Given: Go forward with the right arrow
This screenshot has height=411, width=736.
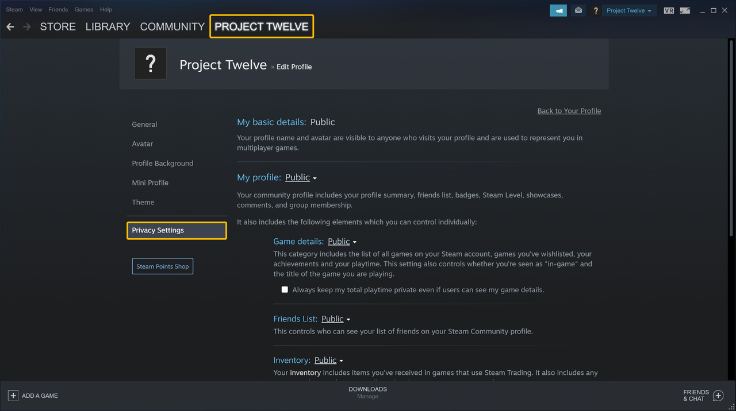Looking at the screenshot, I should click(x=27, y=27).
